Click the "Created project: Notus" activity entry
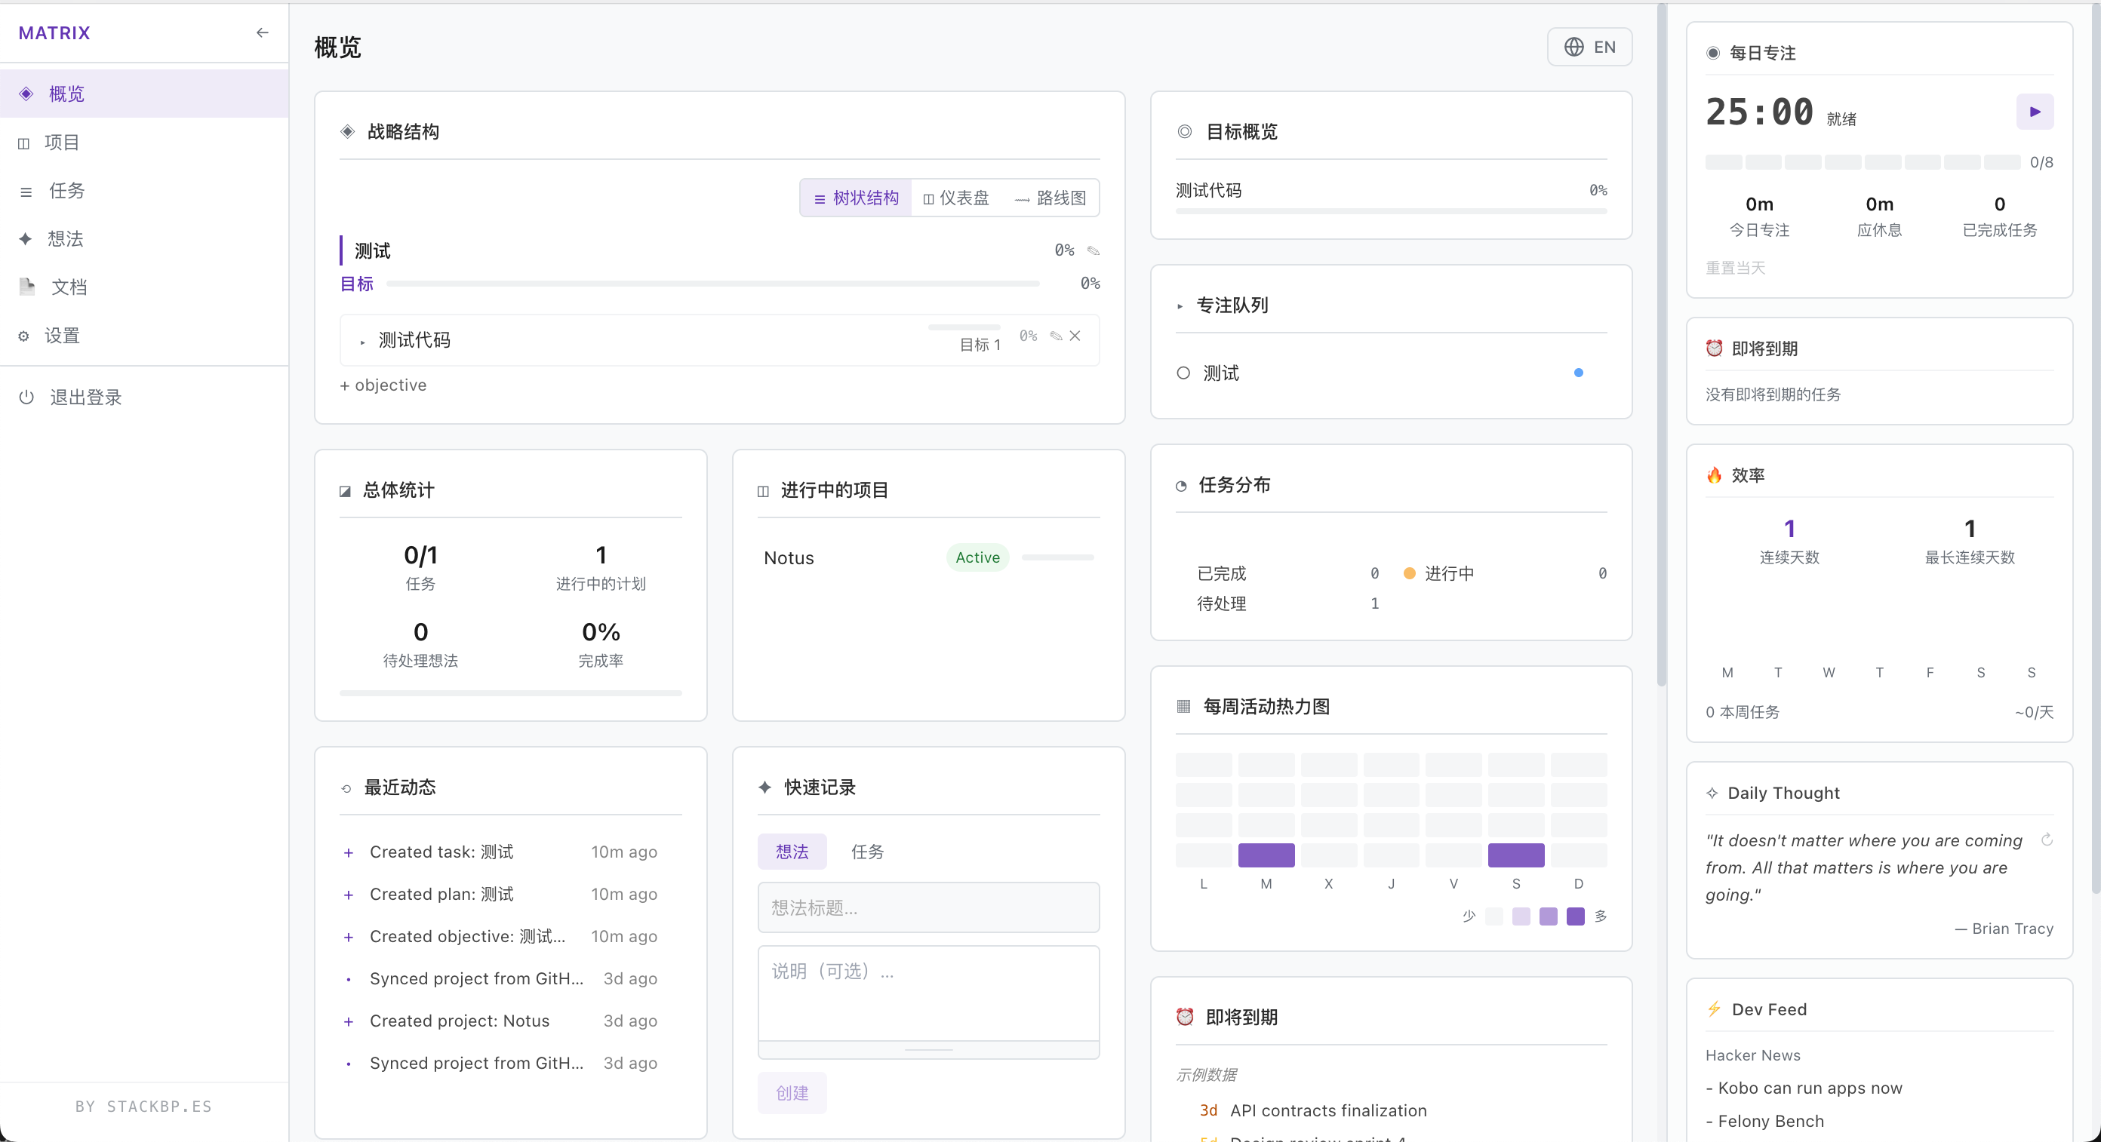 coord(511,1021)
